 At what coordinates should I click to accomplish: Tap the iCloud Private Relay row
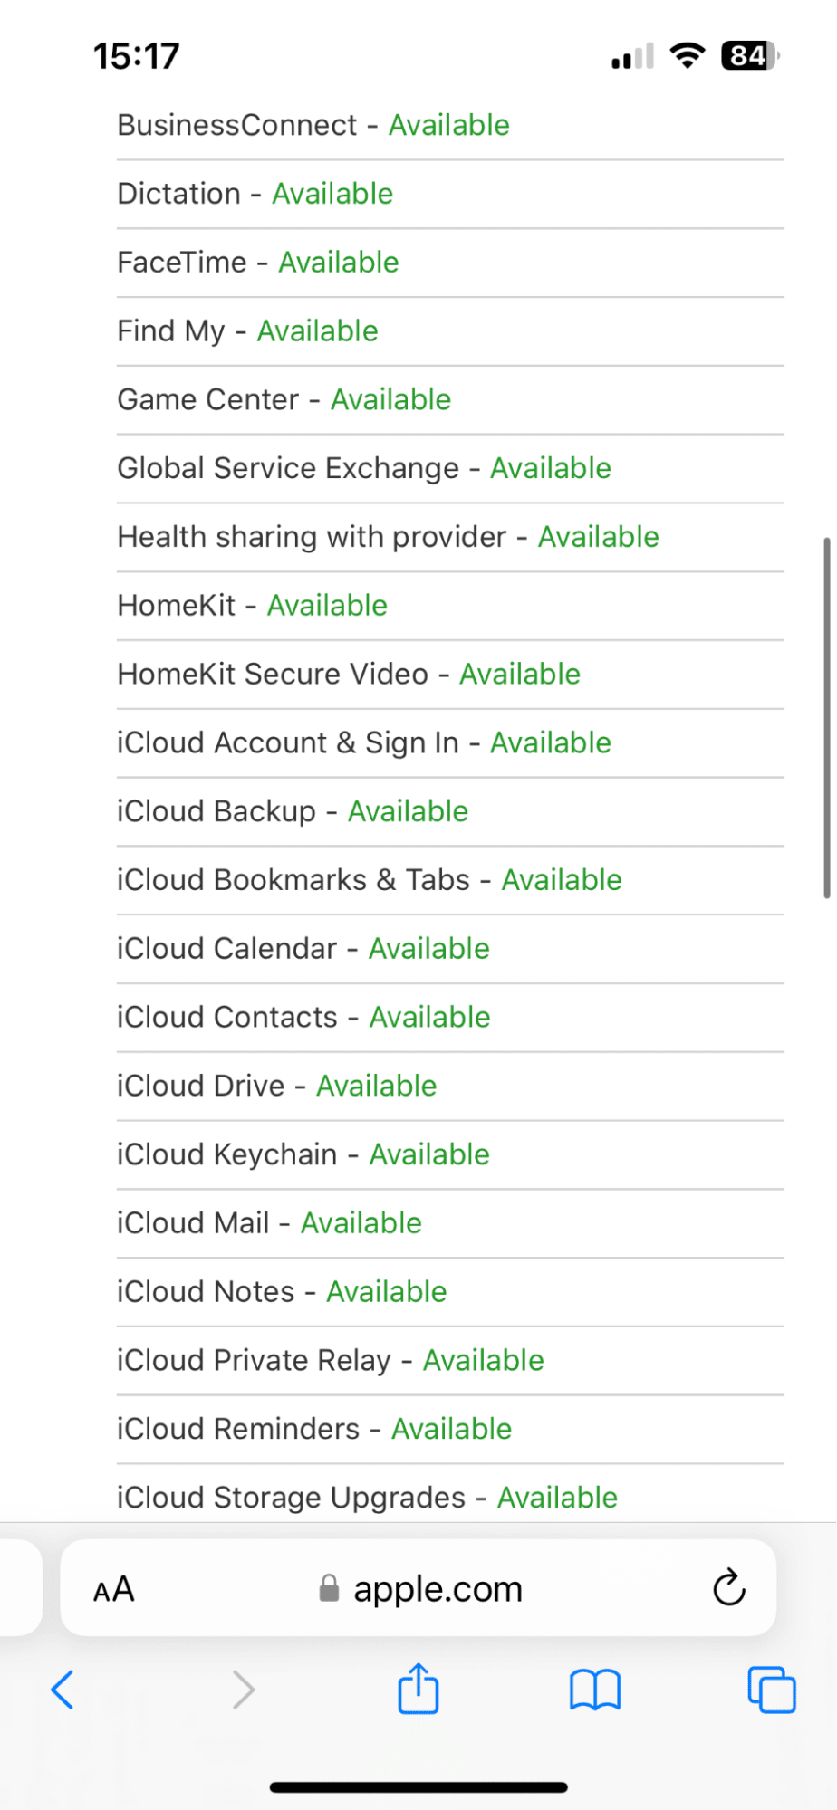pos(330,1359)
